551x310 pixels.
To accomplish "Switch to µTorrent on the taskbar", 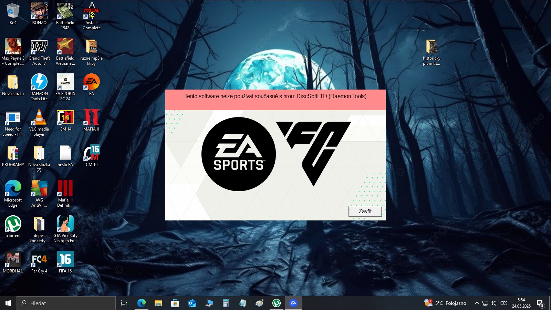I will [x=276, y=303].
